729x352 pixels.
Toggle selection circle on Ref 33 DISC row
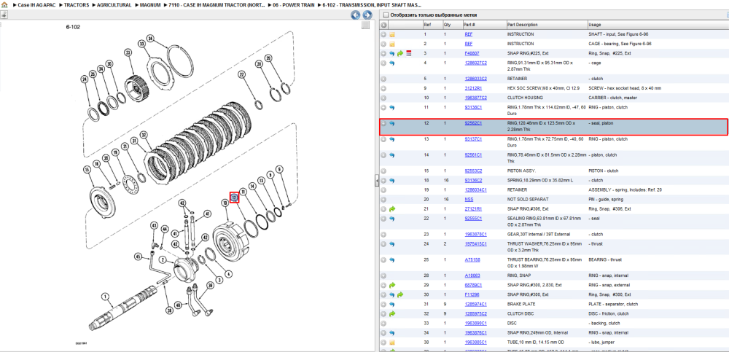click(x=383, y=323)
